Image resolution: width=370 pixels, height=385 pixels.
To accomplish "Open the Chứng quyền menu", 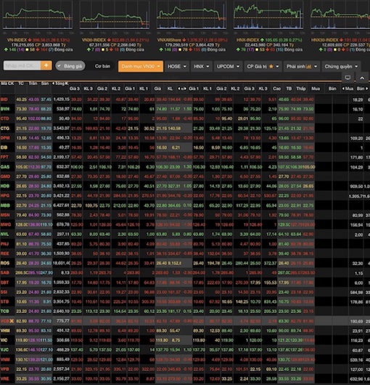I will [x=341, y=66].
